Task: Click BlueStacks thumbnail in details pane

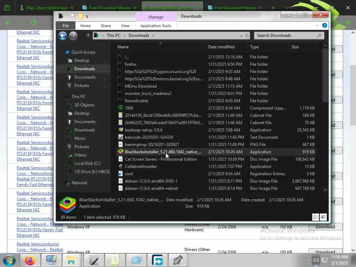Action: pyautogui.click(x=67, y=205)
